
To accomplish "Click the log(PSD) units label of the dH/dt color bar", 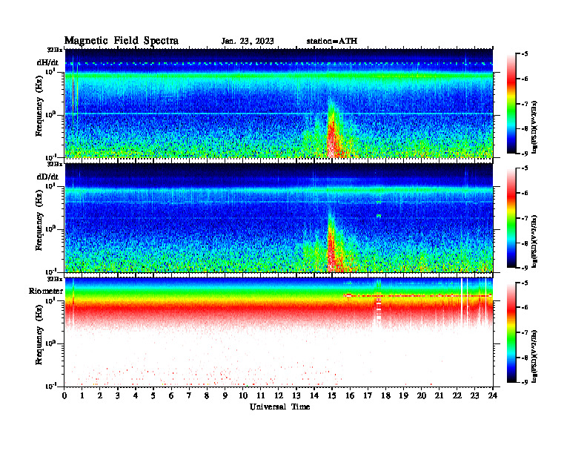I will coord(534,127).
